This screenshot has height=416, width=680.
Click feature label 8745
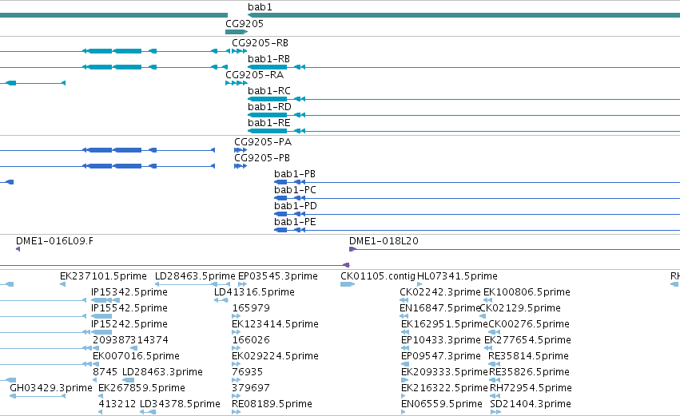pyautogui.click(x=105, y=373)
